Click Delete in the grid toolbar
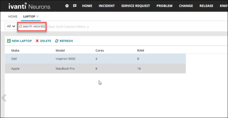This screenshot has width=228, height=118. tap(43, 41)
